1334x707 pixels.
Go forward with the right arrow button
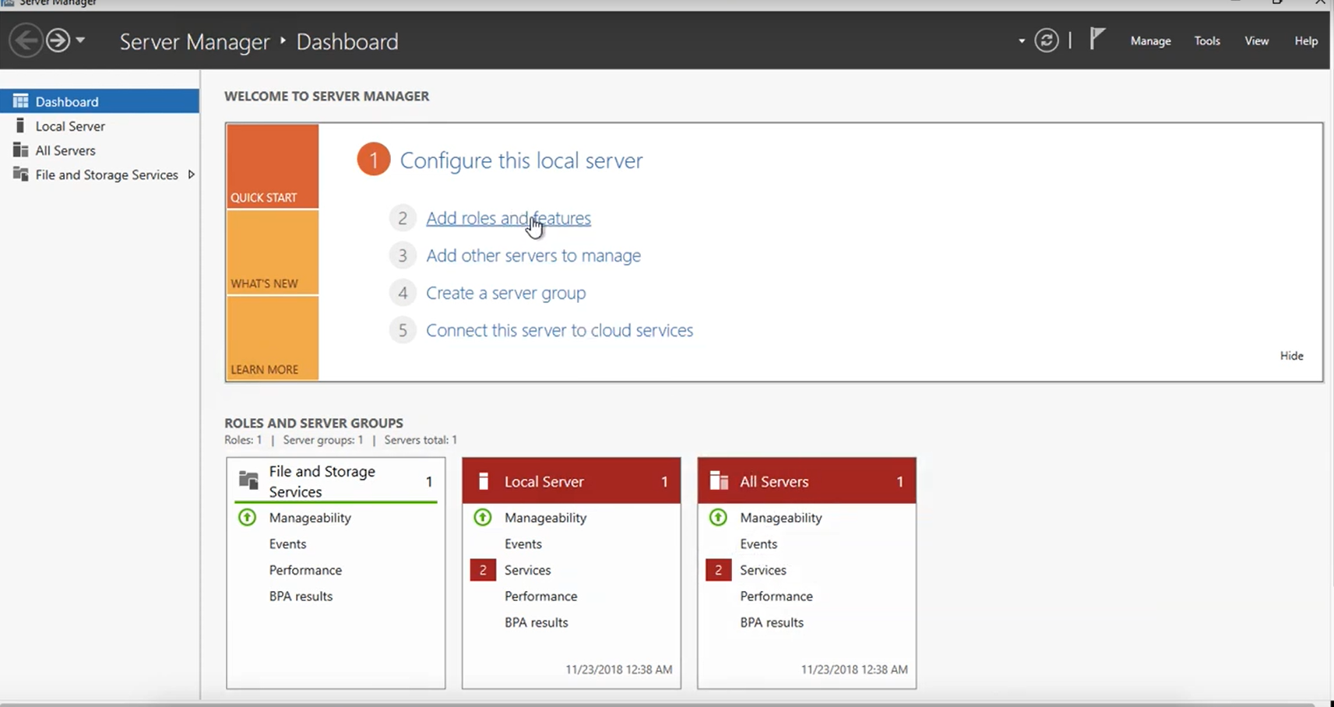point(58,40)
